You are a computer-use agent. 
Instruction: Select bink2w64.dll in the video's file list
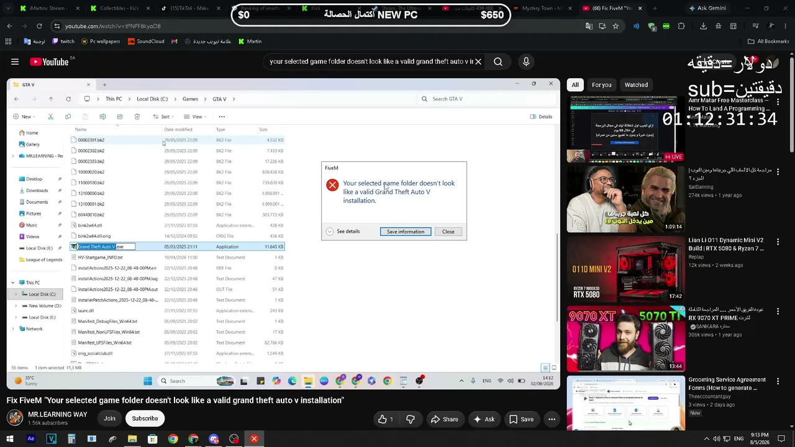[x=177, y=225]
